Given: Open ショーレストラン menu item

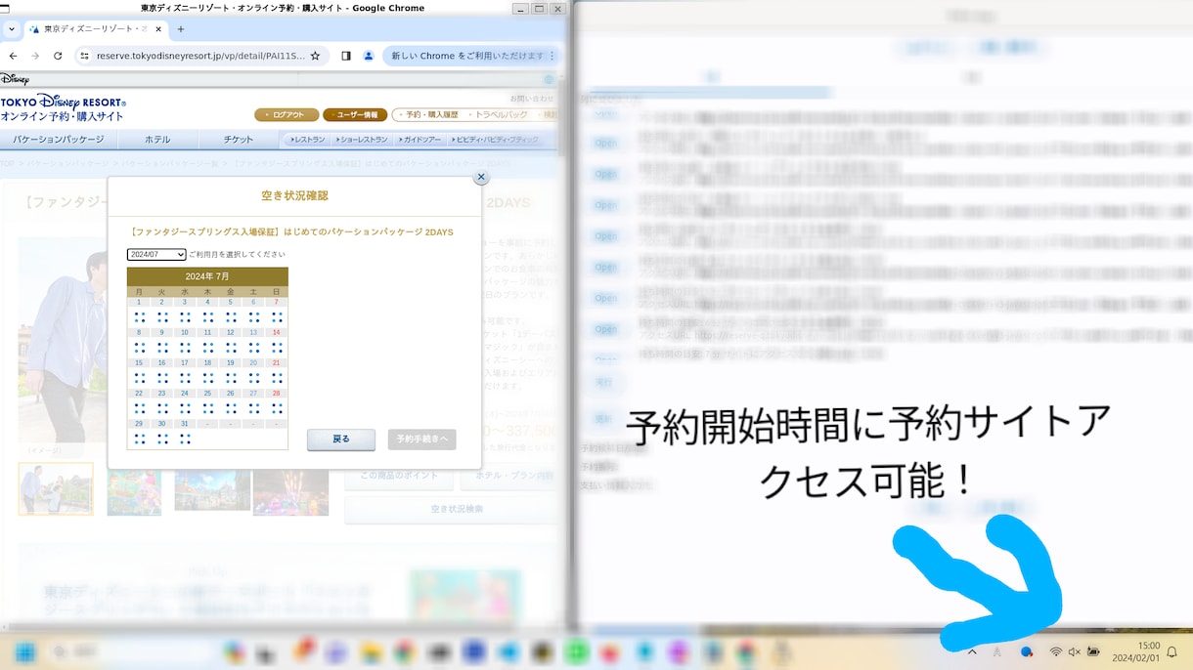Looking at the screenshot, I should click(362, 140).
